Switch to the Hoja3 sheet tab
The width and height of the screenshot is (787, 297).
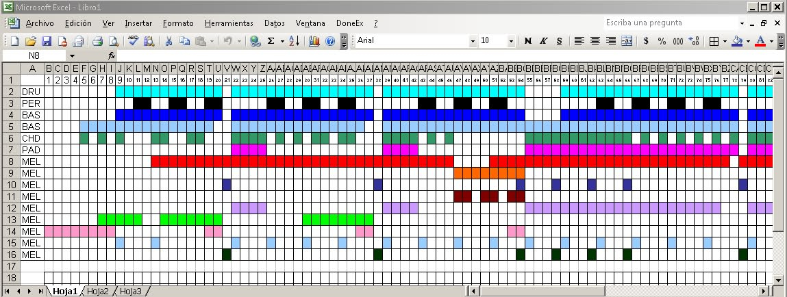(x=131, y=292)
